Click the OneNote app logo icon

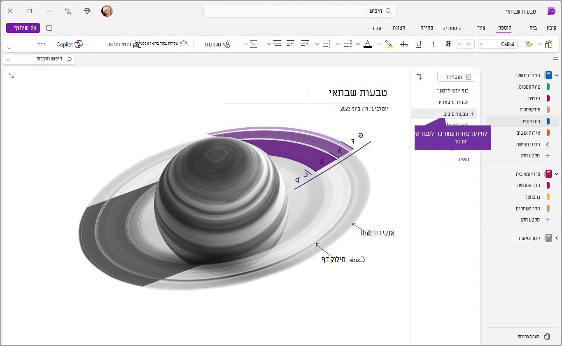pyautogui.click(x=552, y=11)
